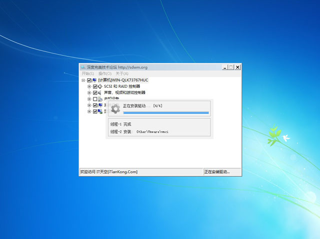Click the SCSI controller icon
Screen dimensions: 320x239
pyautogui.click(x=100, y=86)
